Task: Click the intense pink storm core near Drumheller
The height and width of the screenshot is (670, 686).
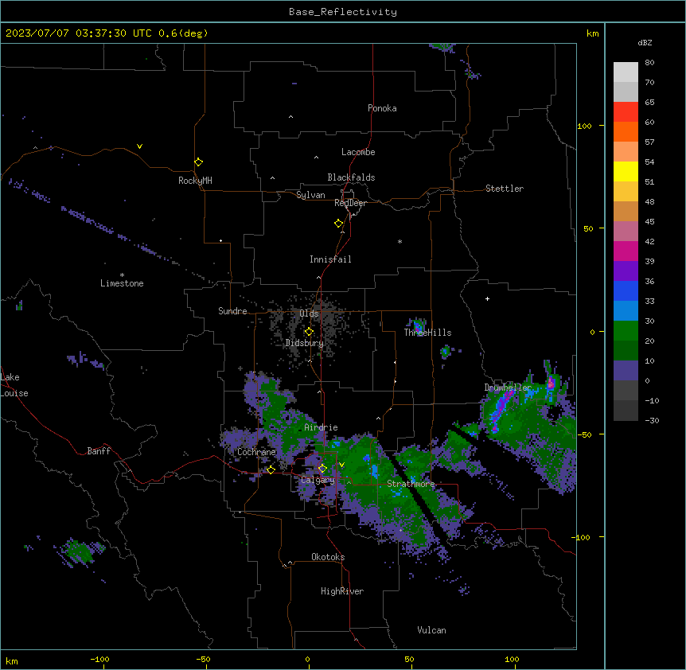Action: (x=551, y=384)
